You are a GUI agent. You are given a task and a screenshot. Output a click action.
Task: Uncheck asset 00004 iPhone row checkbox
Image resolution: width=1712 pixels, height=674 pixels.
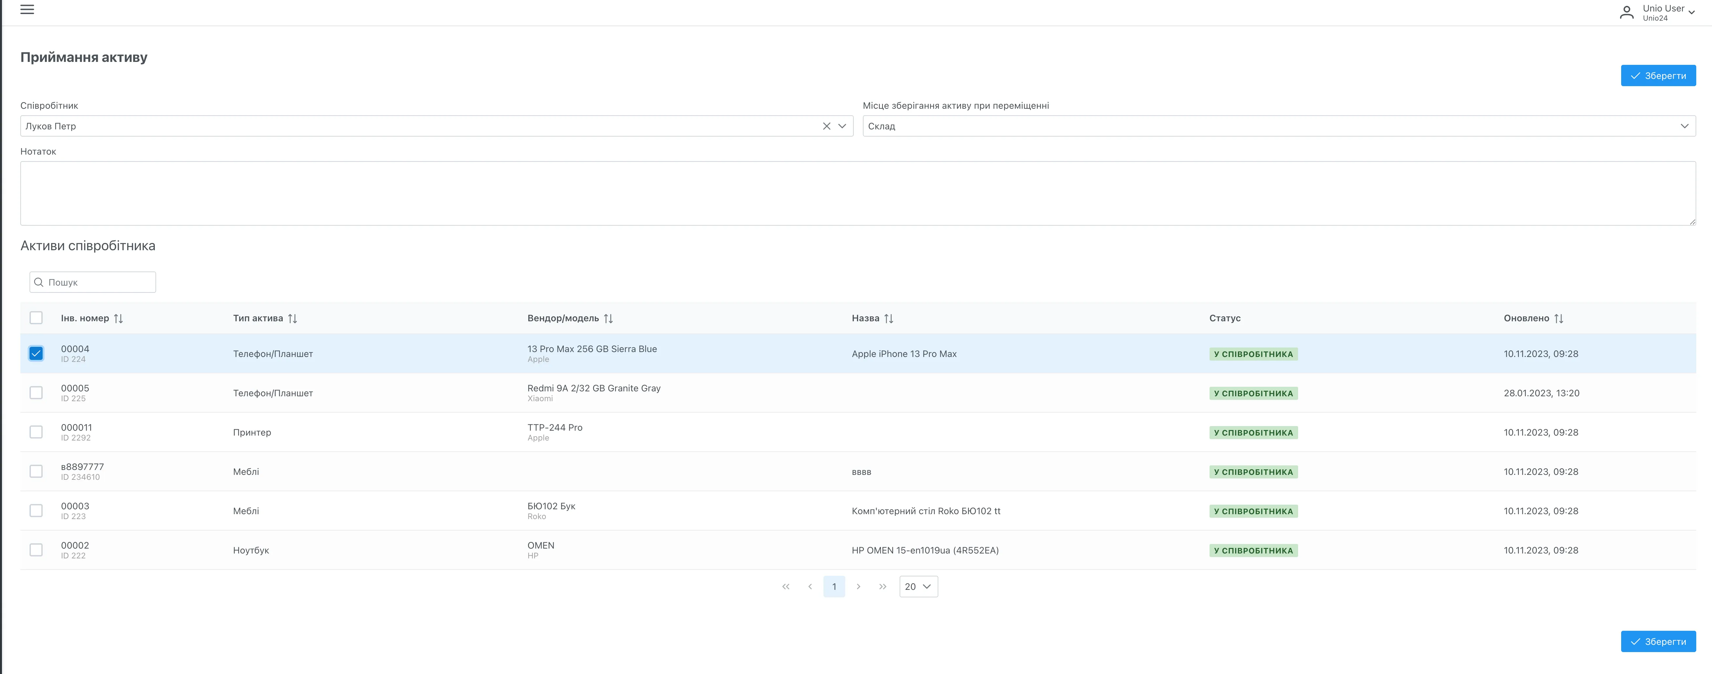tap(36, 354)
